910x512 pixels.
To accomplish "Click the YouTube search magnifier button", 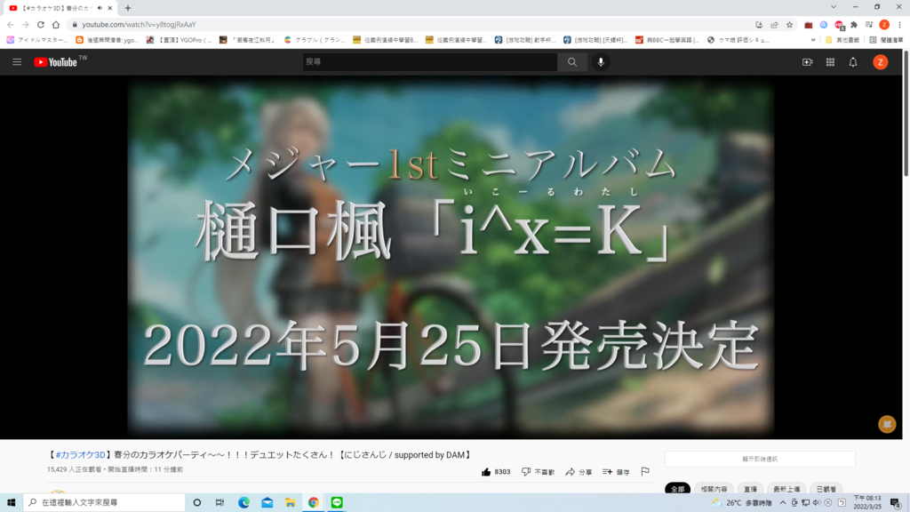I will coord(572,62).
